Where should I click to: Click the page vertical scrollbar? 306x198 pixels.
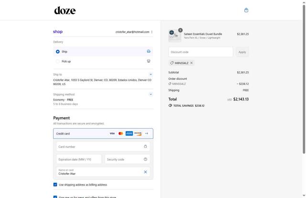tap(304, 79)
